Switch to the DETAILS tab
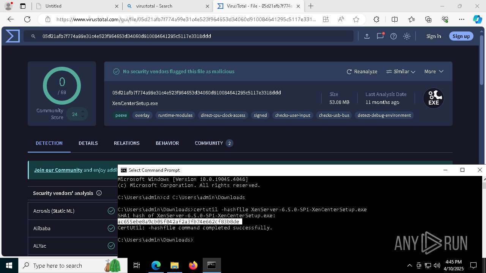Image resolution: width=486 pixels, height=273 pixels. (x=88, y=143)
